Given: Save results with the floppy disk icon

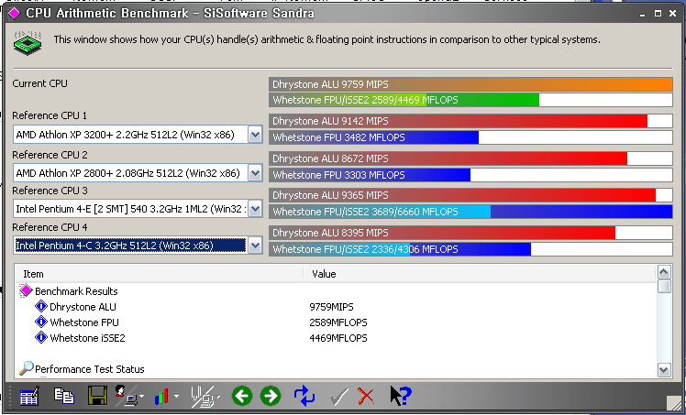Looking at the screenshot, I should click(x=97, y=396).
